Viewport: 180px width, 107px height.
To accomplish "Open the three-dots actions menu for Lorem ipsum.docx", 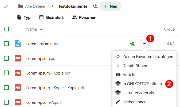I will point(144,44).
